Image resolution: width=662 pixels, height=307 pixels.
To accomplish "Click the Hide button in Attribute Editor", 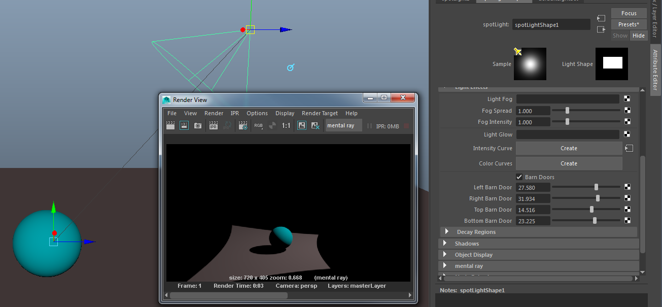I will pos(639,36).
